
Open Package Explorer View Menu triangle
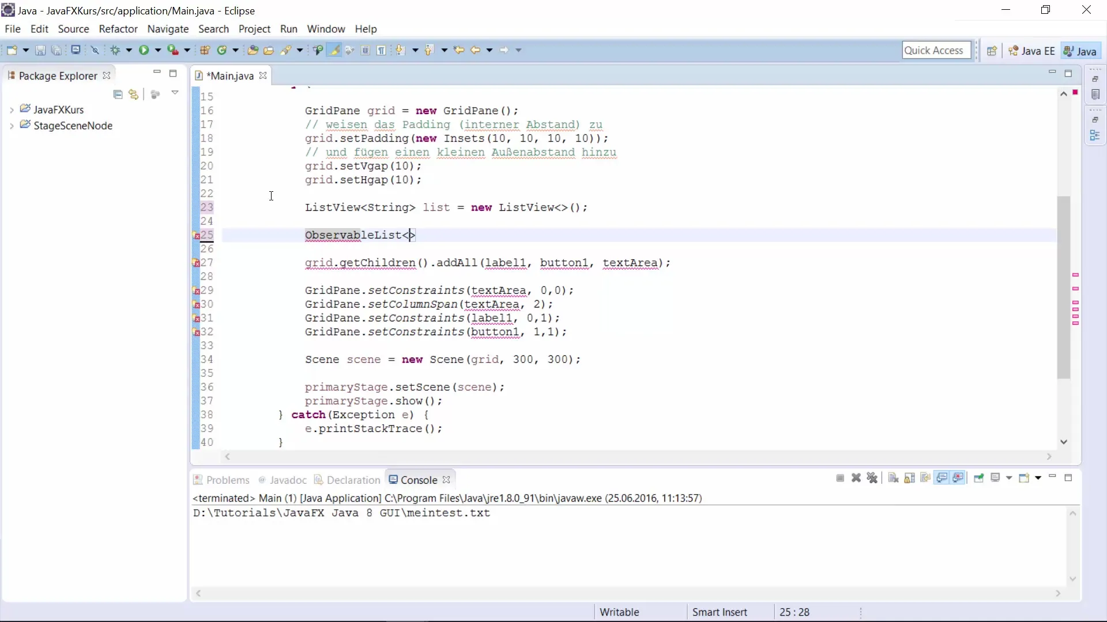175,93
